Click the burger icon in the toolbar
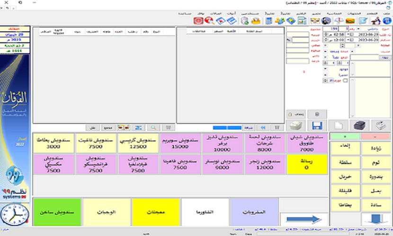The image size is (393, 236). pyautogui.click(x=350, y=21)
